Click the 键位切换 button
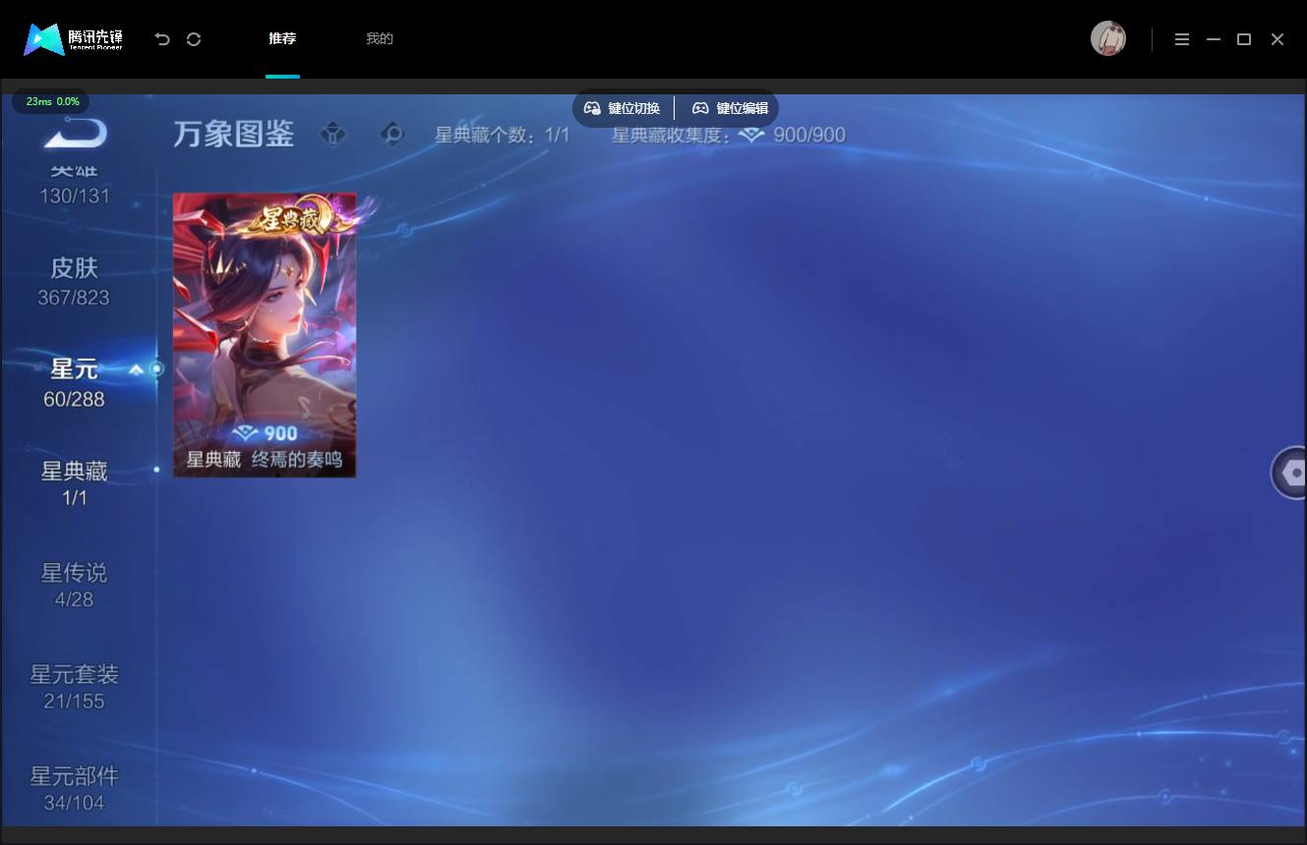 623,108
